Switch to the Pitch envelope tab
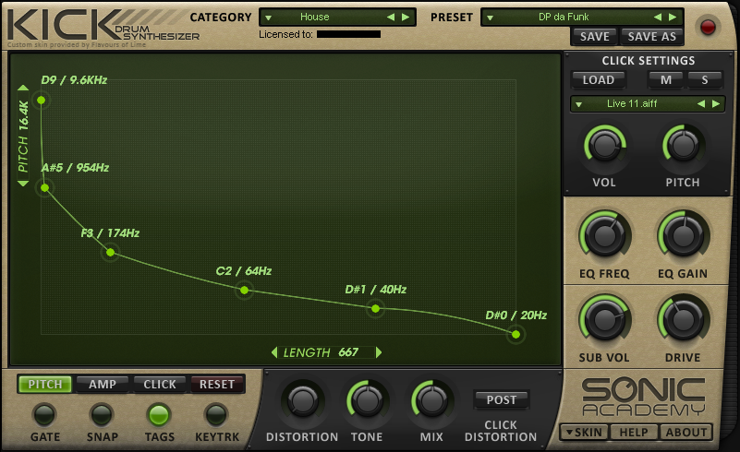The width and height of the screenshot is (740, 452). 45,384
